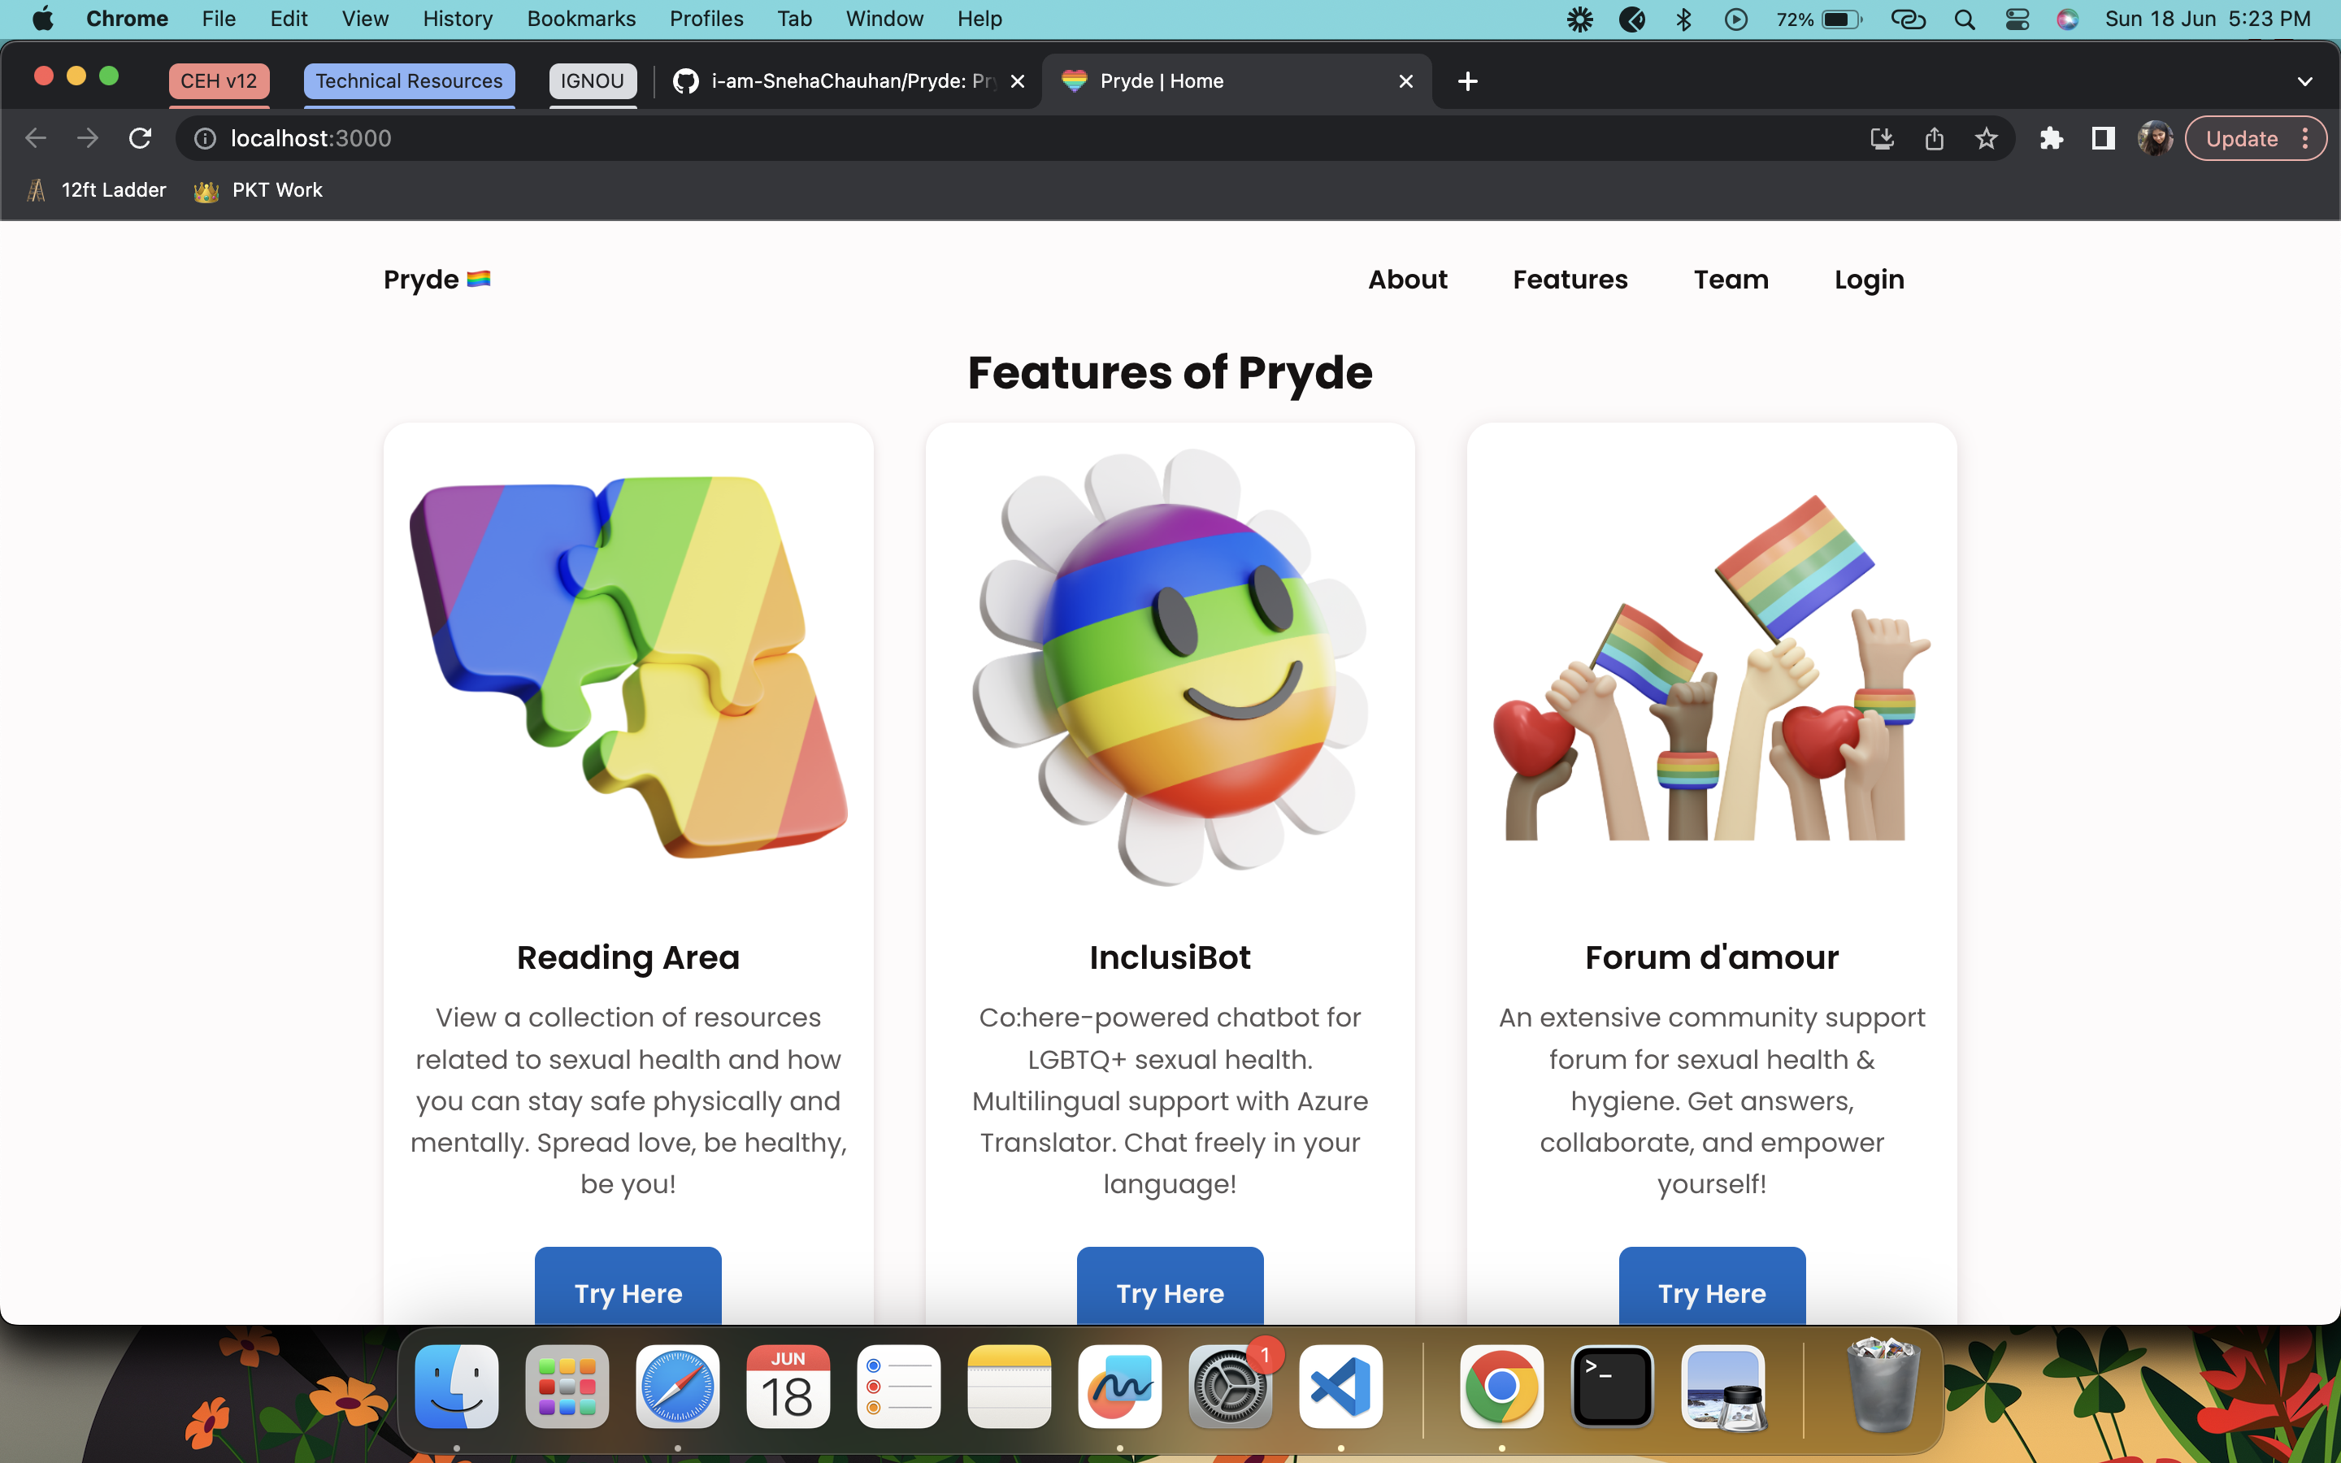Expand the tab search dropdown chevron
This screenshot has width=2341, height=1463.
click(x=2304, y=81)
